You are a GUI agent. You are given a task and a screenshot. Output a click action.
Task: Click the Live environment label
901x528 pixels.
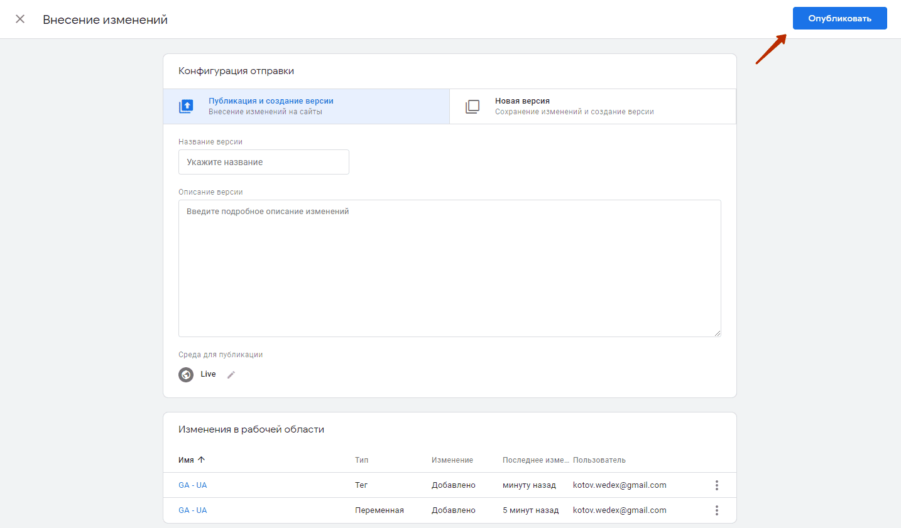coord(208,374)
